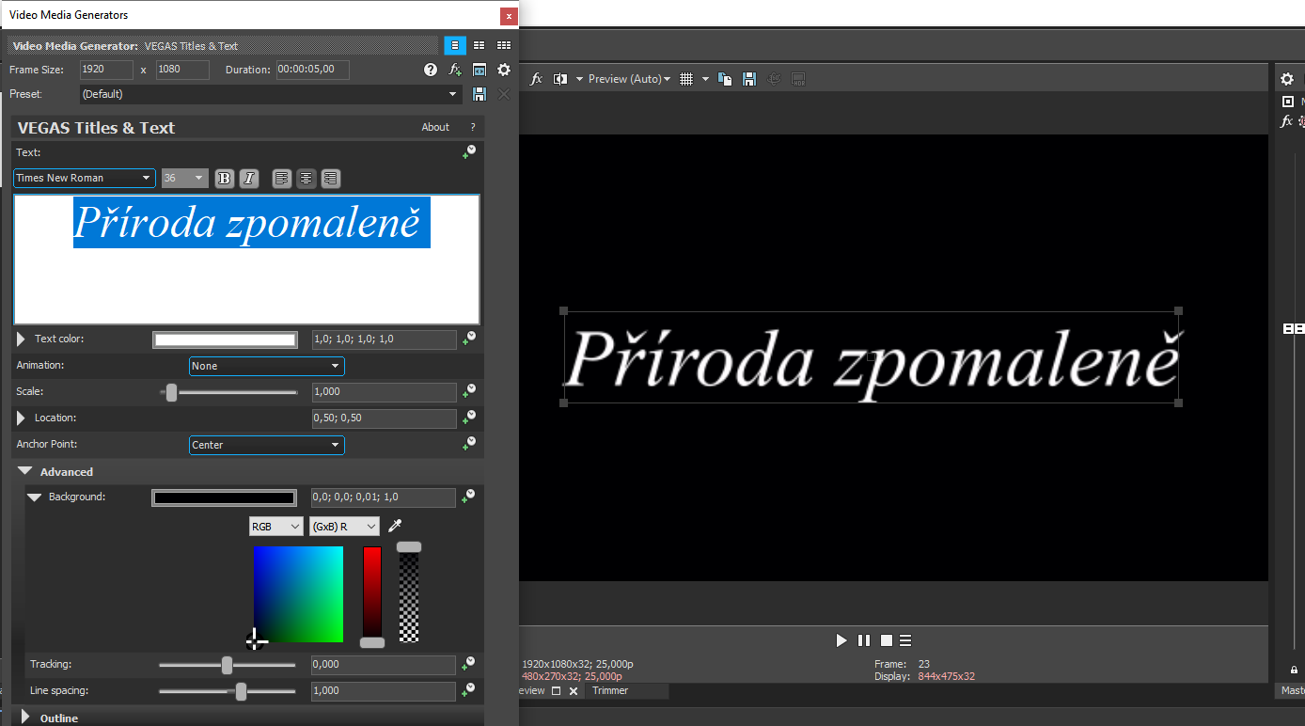This screenshot has width=1305, height=726.
Task: Save the current preset with the floppy icon
Action: click(x=480, y=93)
